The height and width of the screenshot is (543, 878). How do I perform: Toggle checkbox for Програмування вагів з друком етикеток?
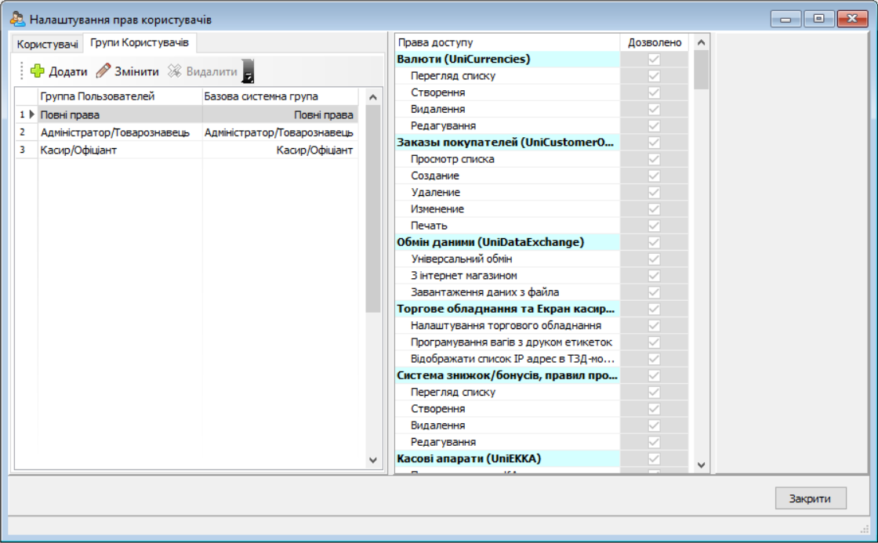coord(654,342)
